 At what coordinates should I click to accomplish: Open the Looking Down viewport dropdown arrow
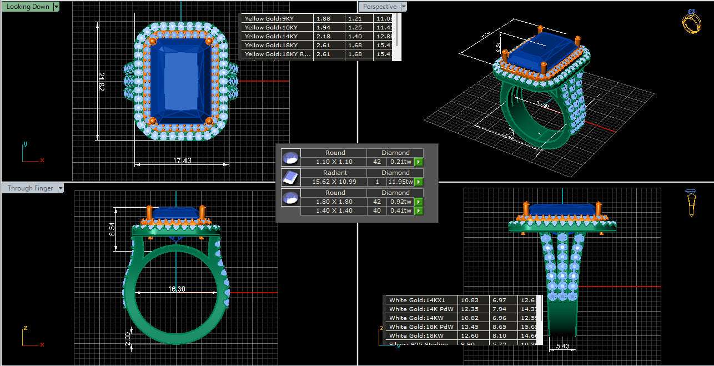(x=57, y=7)
